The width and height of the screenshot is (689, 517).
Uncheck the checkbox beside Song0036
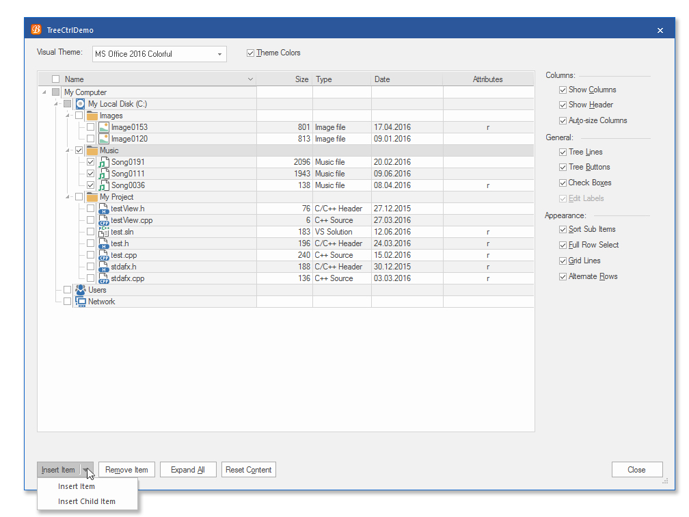click(90, 185)
